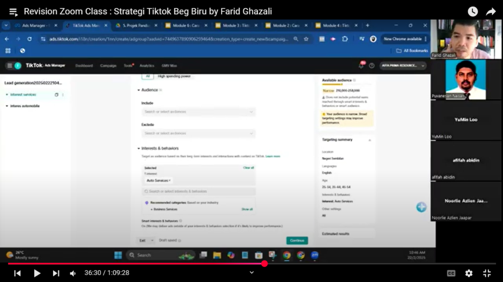The width and height of the screenshot is (503, 282).
Task: Switch to the Module 4 tab
Action: pyautogui.click(x=336, y=26)
